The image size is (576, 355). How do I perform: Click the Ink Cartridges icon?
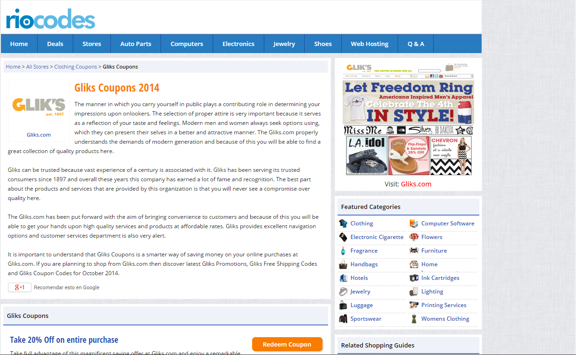point(414,278)
